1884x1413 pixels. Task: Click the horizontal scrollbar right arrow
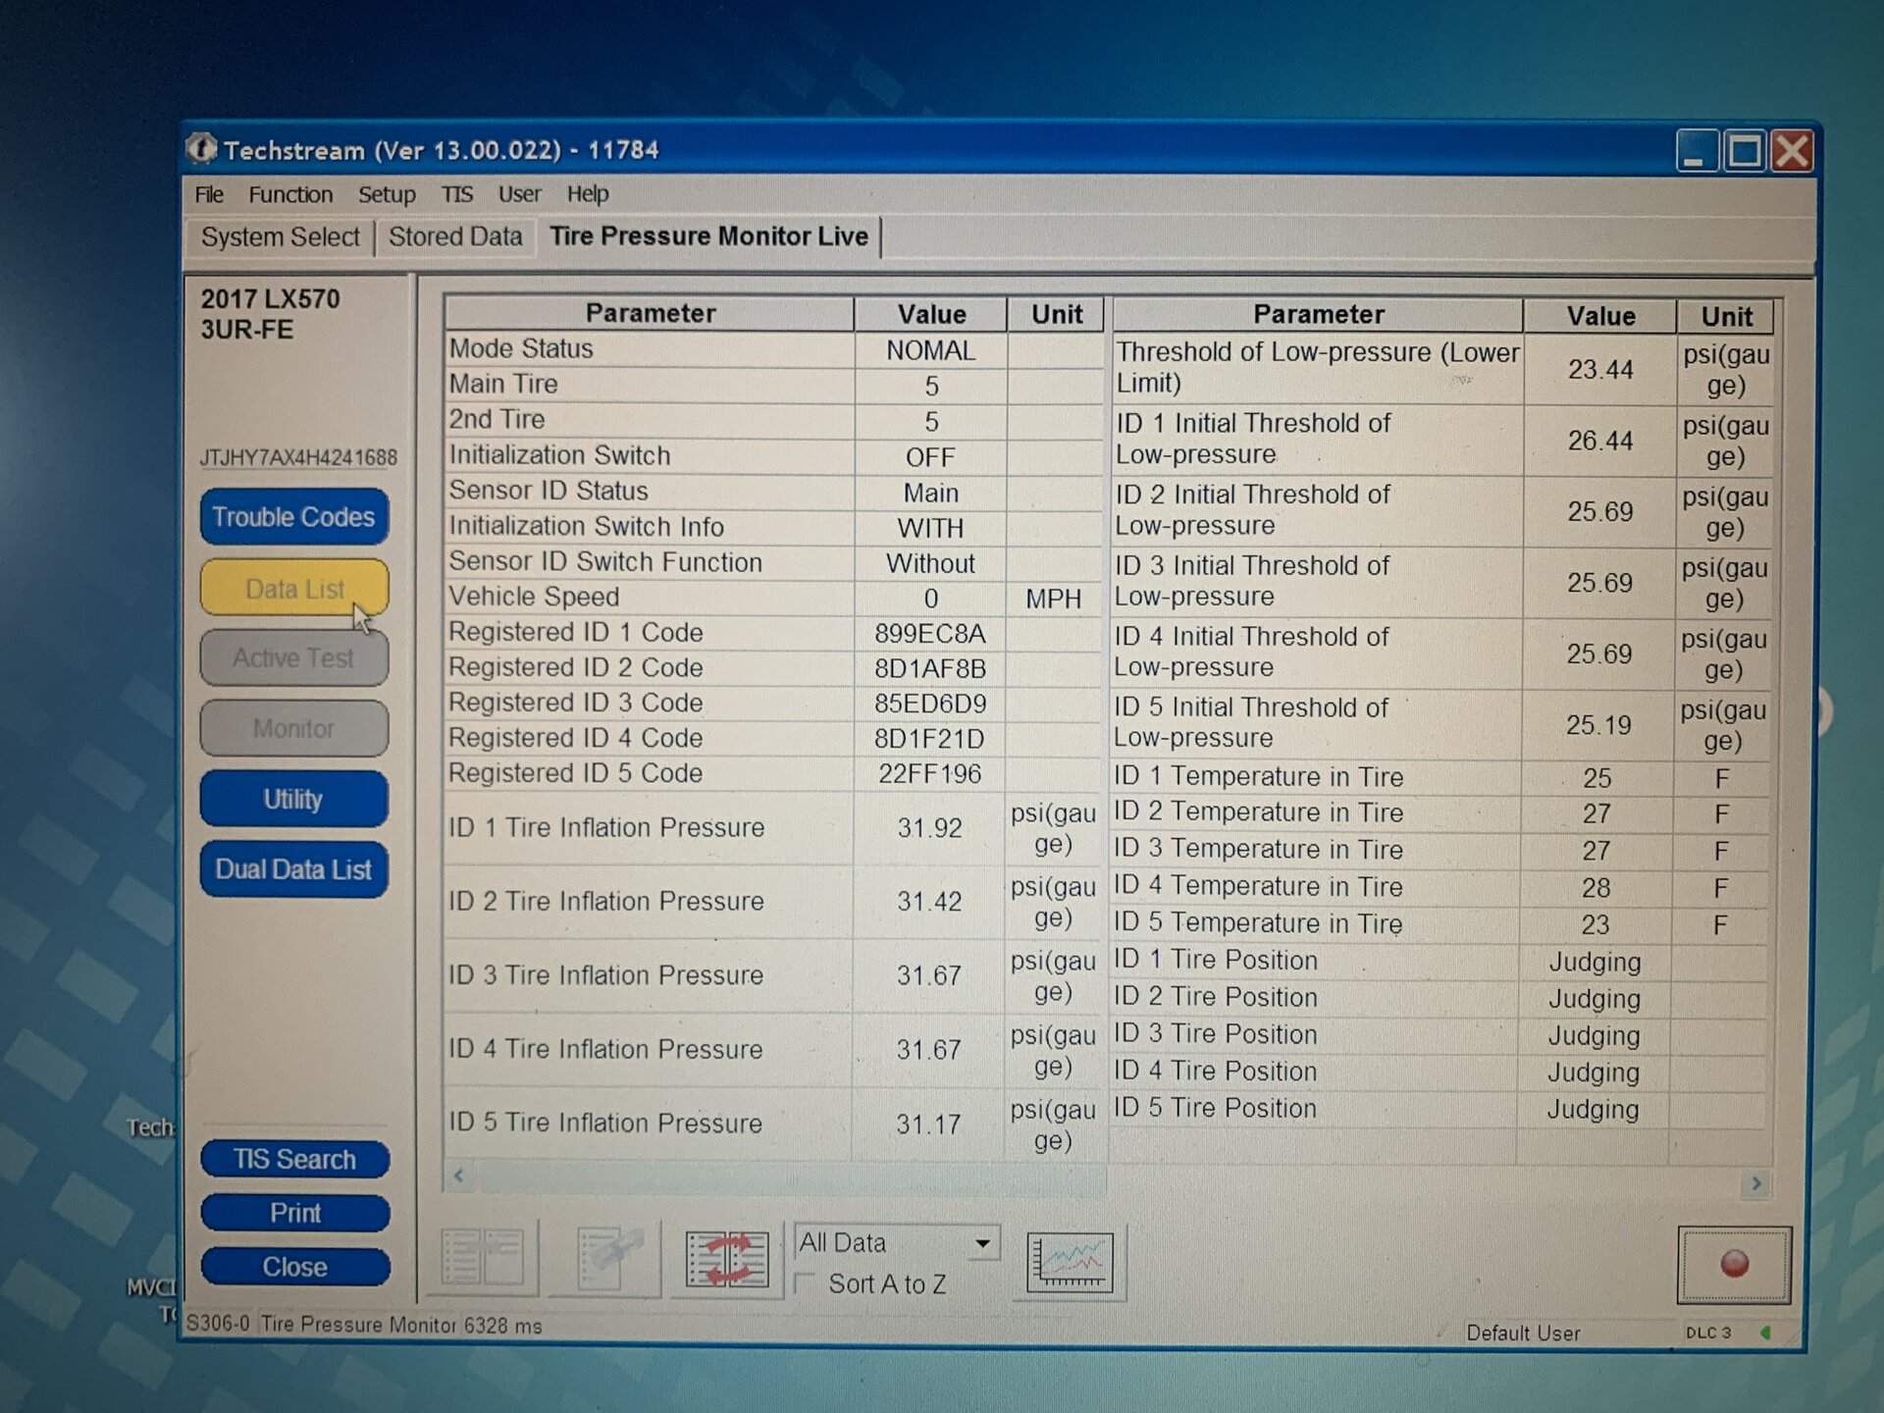pyautogui.click(x=1756, y=1183)
